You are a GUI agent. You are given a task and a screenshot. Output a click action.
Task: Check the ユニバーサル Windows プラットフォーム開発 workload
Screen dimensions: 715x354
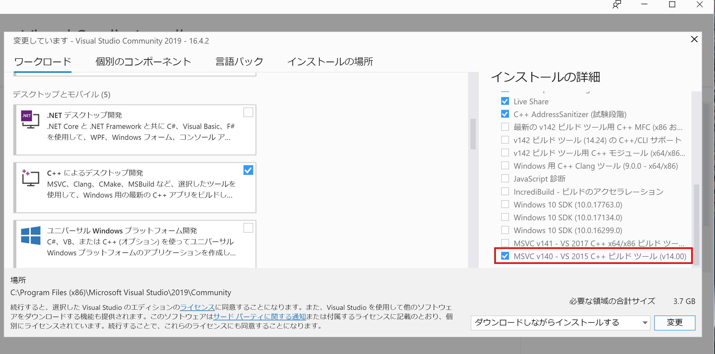click(x=248, y=228)
